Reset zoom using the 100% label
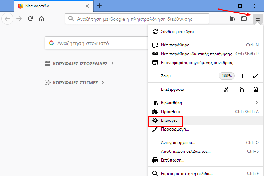 click(227, 76)
